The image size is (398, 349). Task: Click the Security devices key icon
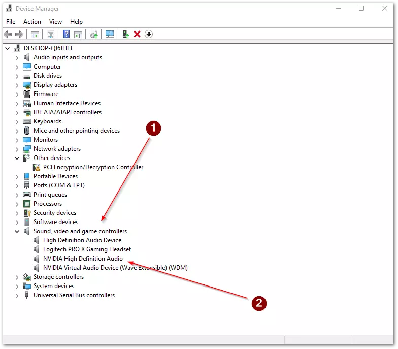click(27, 213)
